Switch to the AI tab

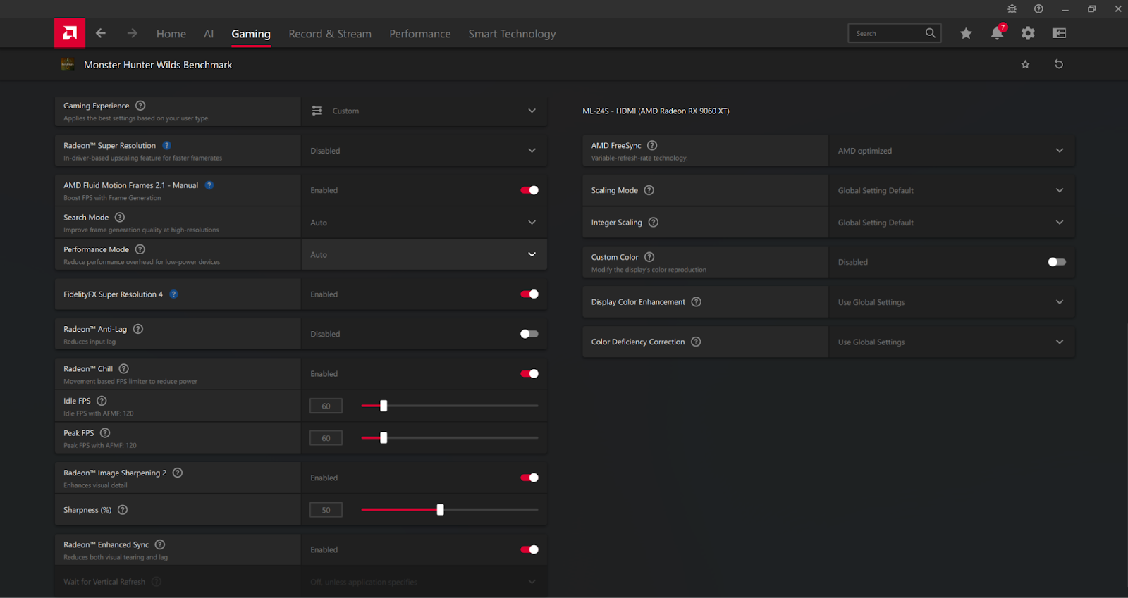(x=209, y=34)
